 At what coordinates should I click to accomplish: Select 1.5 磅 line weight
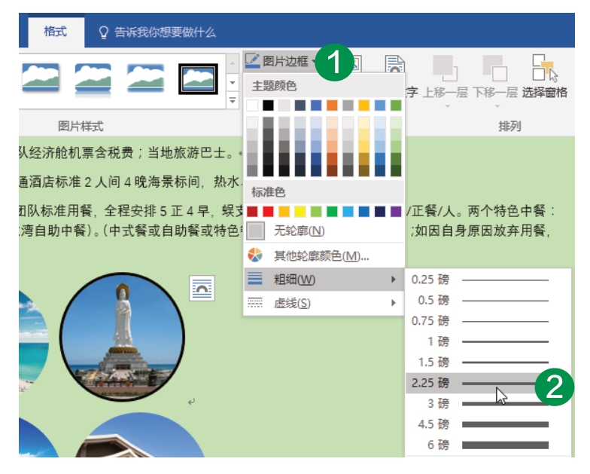pyautogui.click(x=488, y=362)
